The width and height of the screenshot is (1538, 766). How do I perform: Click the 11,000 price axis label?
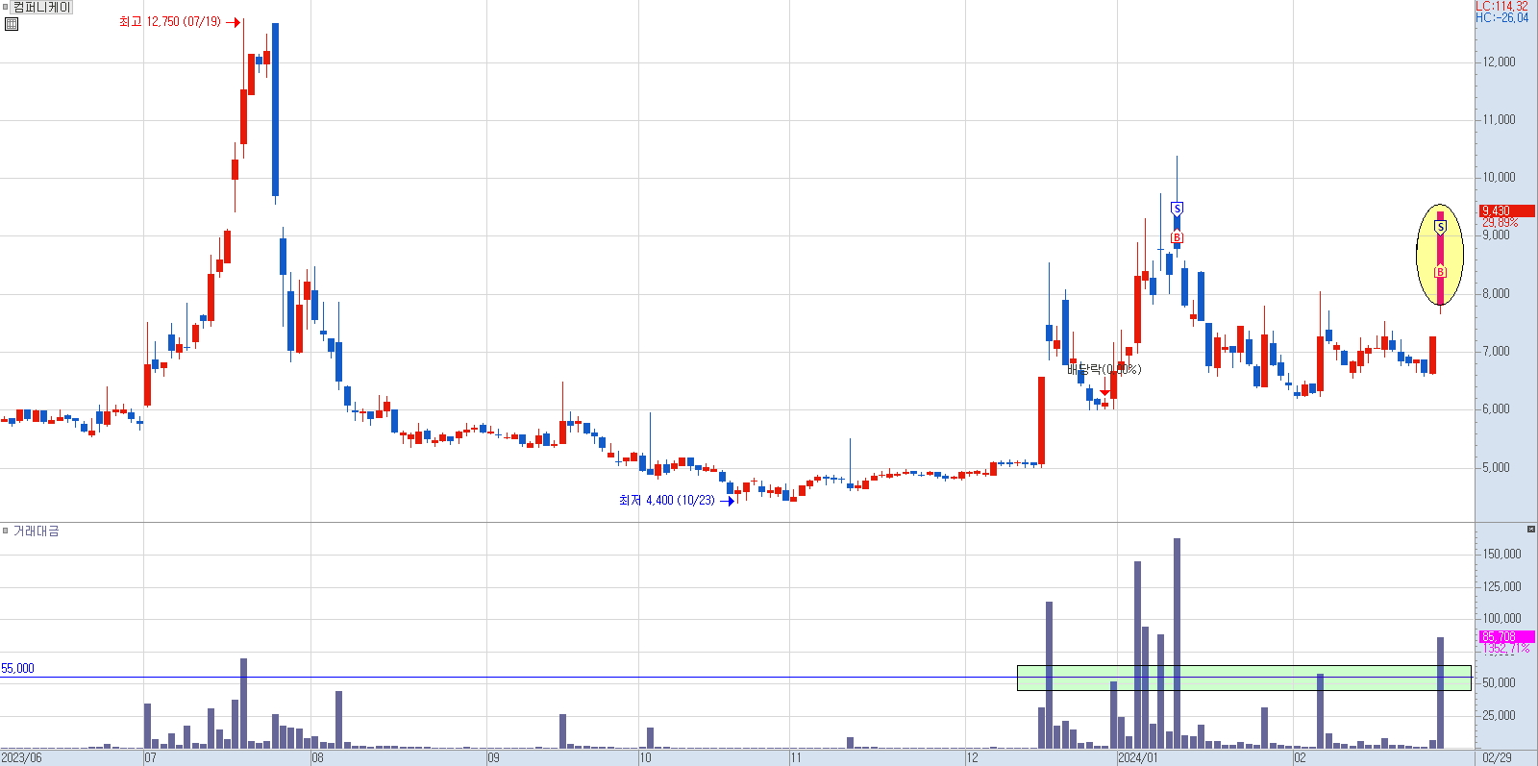pyautogui.click(x=1499, y=119)
